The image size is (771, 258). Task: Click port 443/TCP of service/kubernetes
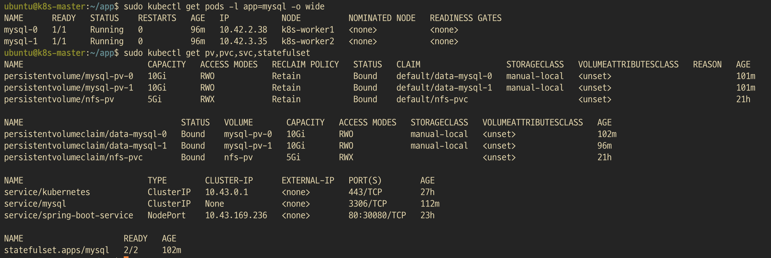click(365, 192)
